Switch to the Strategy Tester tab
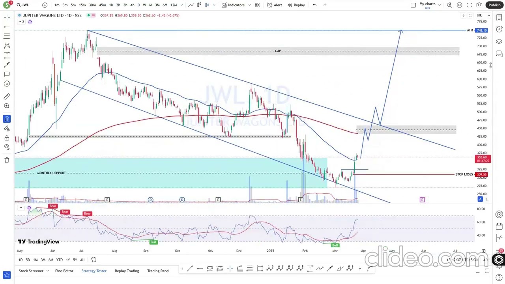This screenshot has height=284, width=505. tap(94, 271)
